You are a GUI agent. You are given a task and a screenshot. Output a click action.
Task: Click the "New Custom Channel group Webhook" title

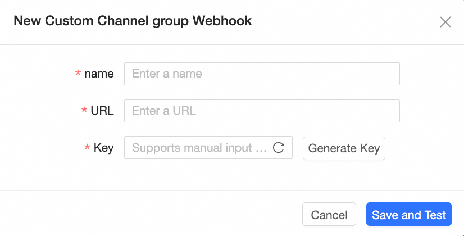point(133,21)
